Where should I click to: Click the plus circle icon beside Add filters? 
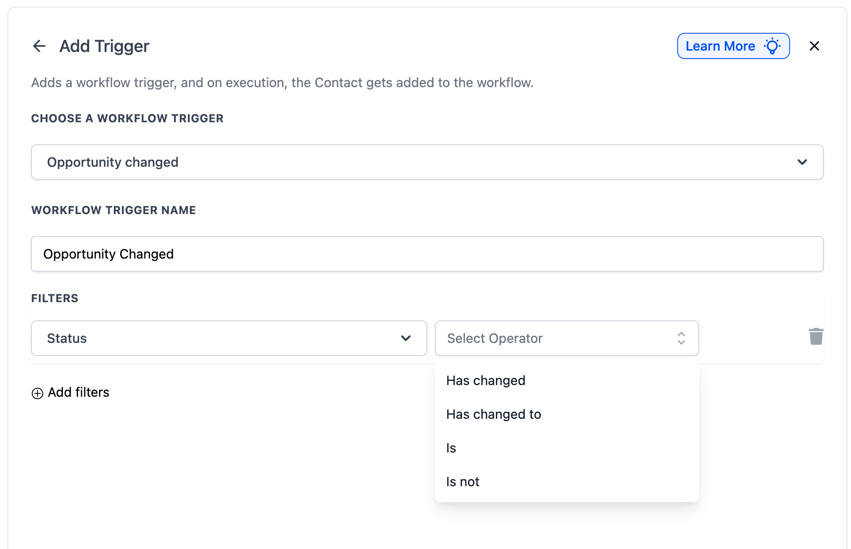click(37, 393)
